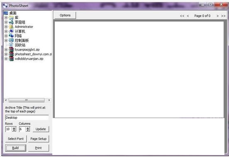This screenshot has width=229, height=157.
Task: Click the 家庭组 homegroup icon
Action: [x=11, y=22]
